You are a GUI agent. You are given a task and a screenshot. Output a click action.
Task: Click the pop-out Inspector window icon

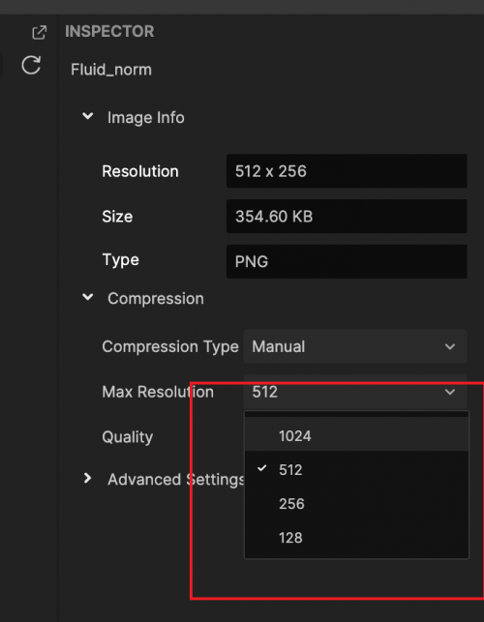pos(39,32)
